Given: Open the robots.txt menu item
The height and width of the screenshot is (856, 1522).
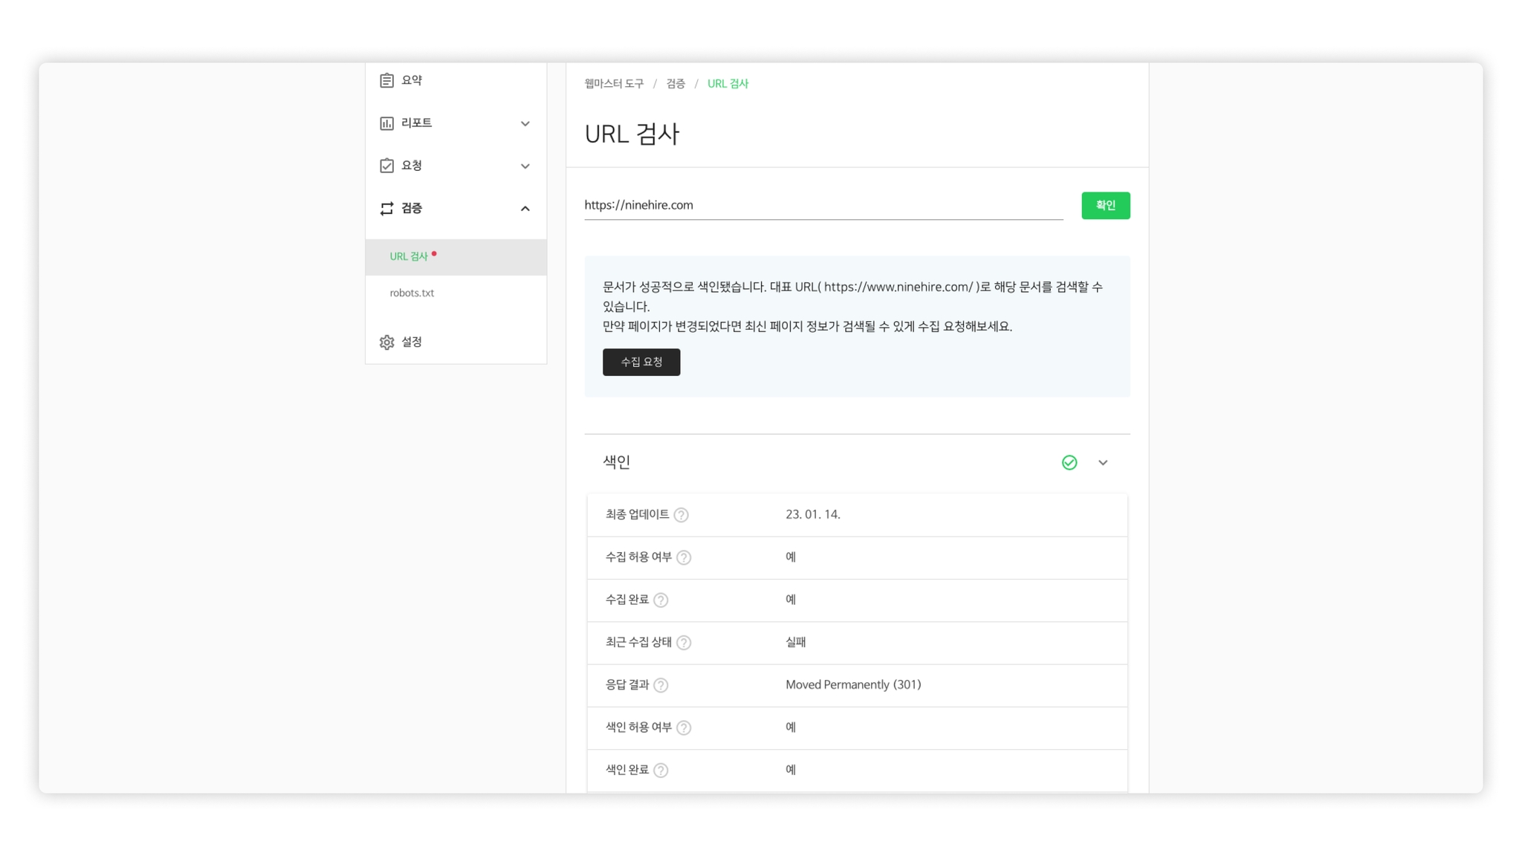Looking at the screenshot, I should point(412,294).
